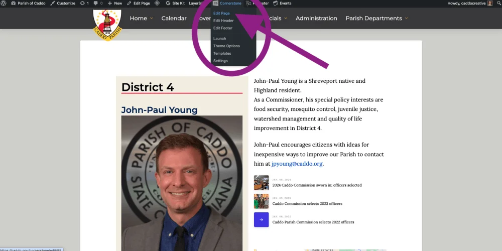Image resolution: width=502 pixels, height=251 pixels.
Task: Click the blue arrow post icon
Action: click(261, 220)
